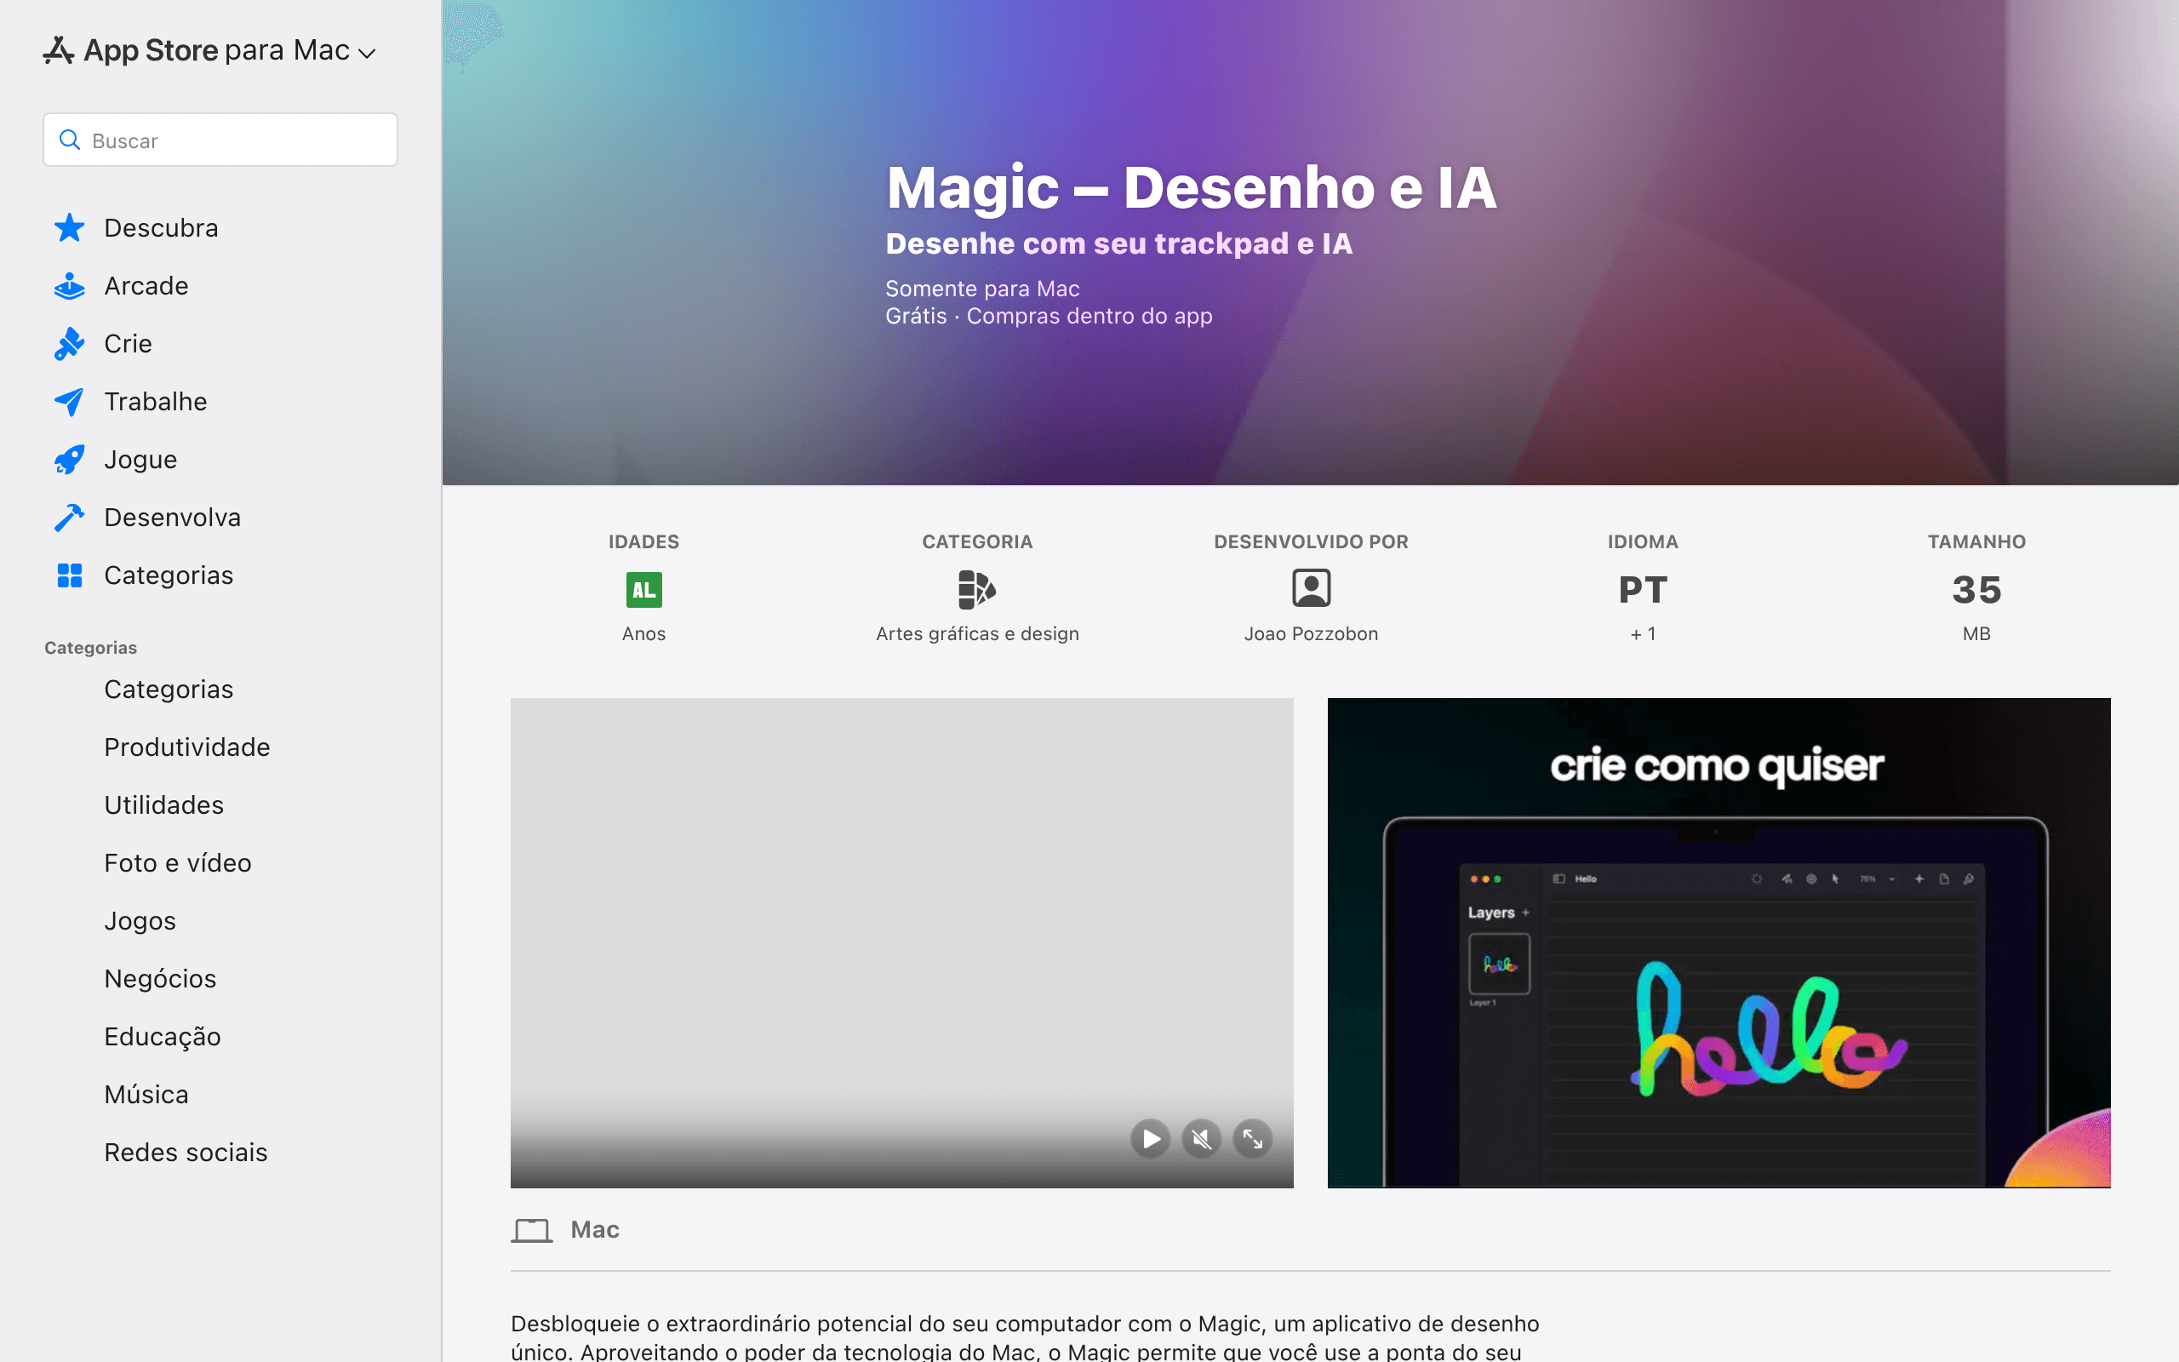2179x1362 pixels.
Task: Click the Descubra star icon
Action: [69, 228]
